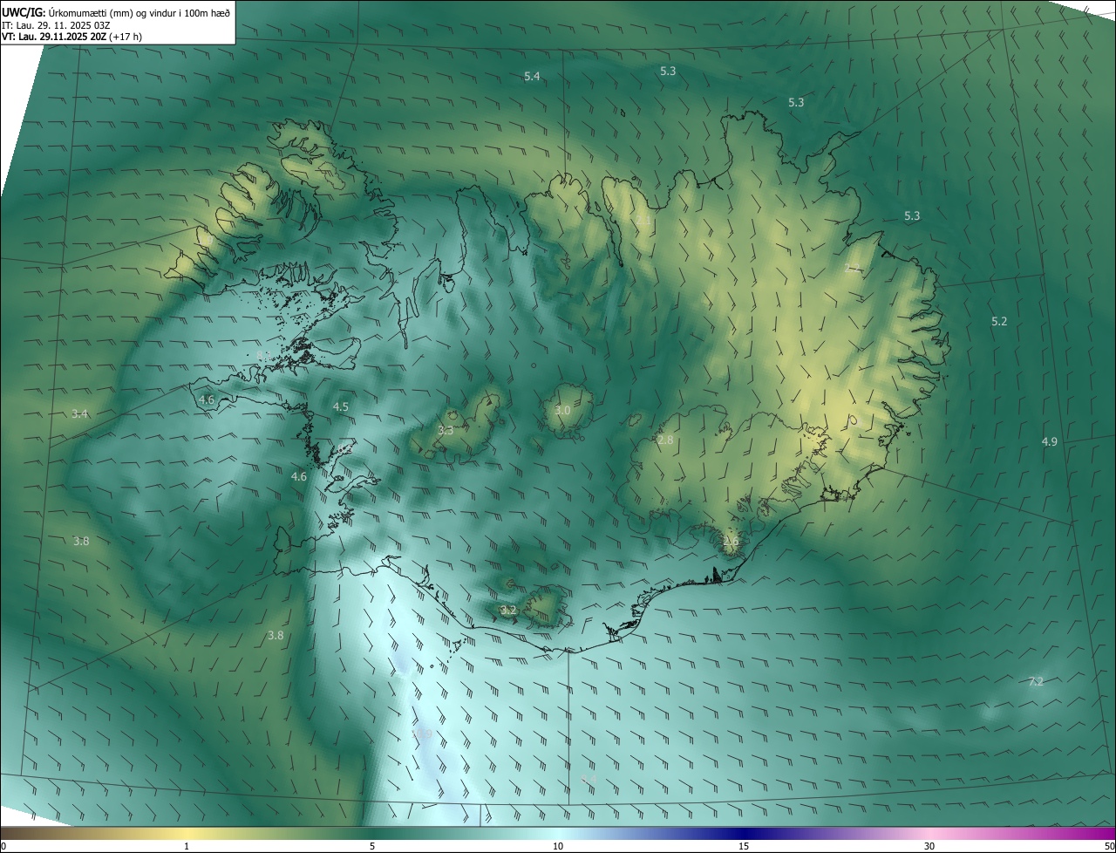1116x853 pixels.
Task: Click the colorbar tick label 0
Action: [x=3, y=846]
